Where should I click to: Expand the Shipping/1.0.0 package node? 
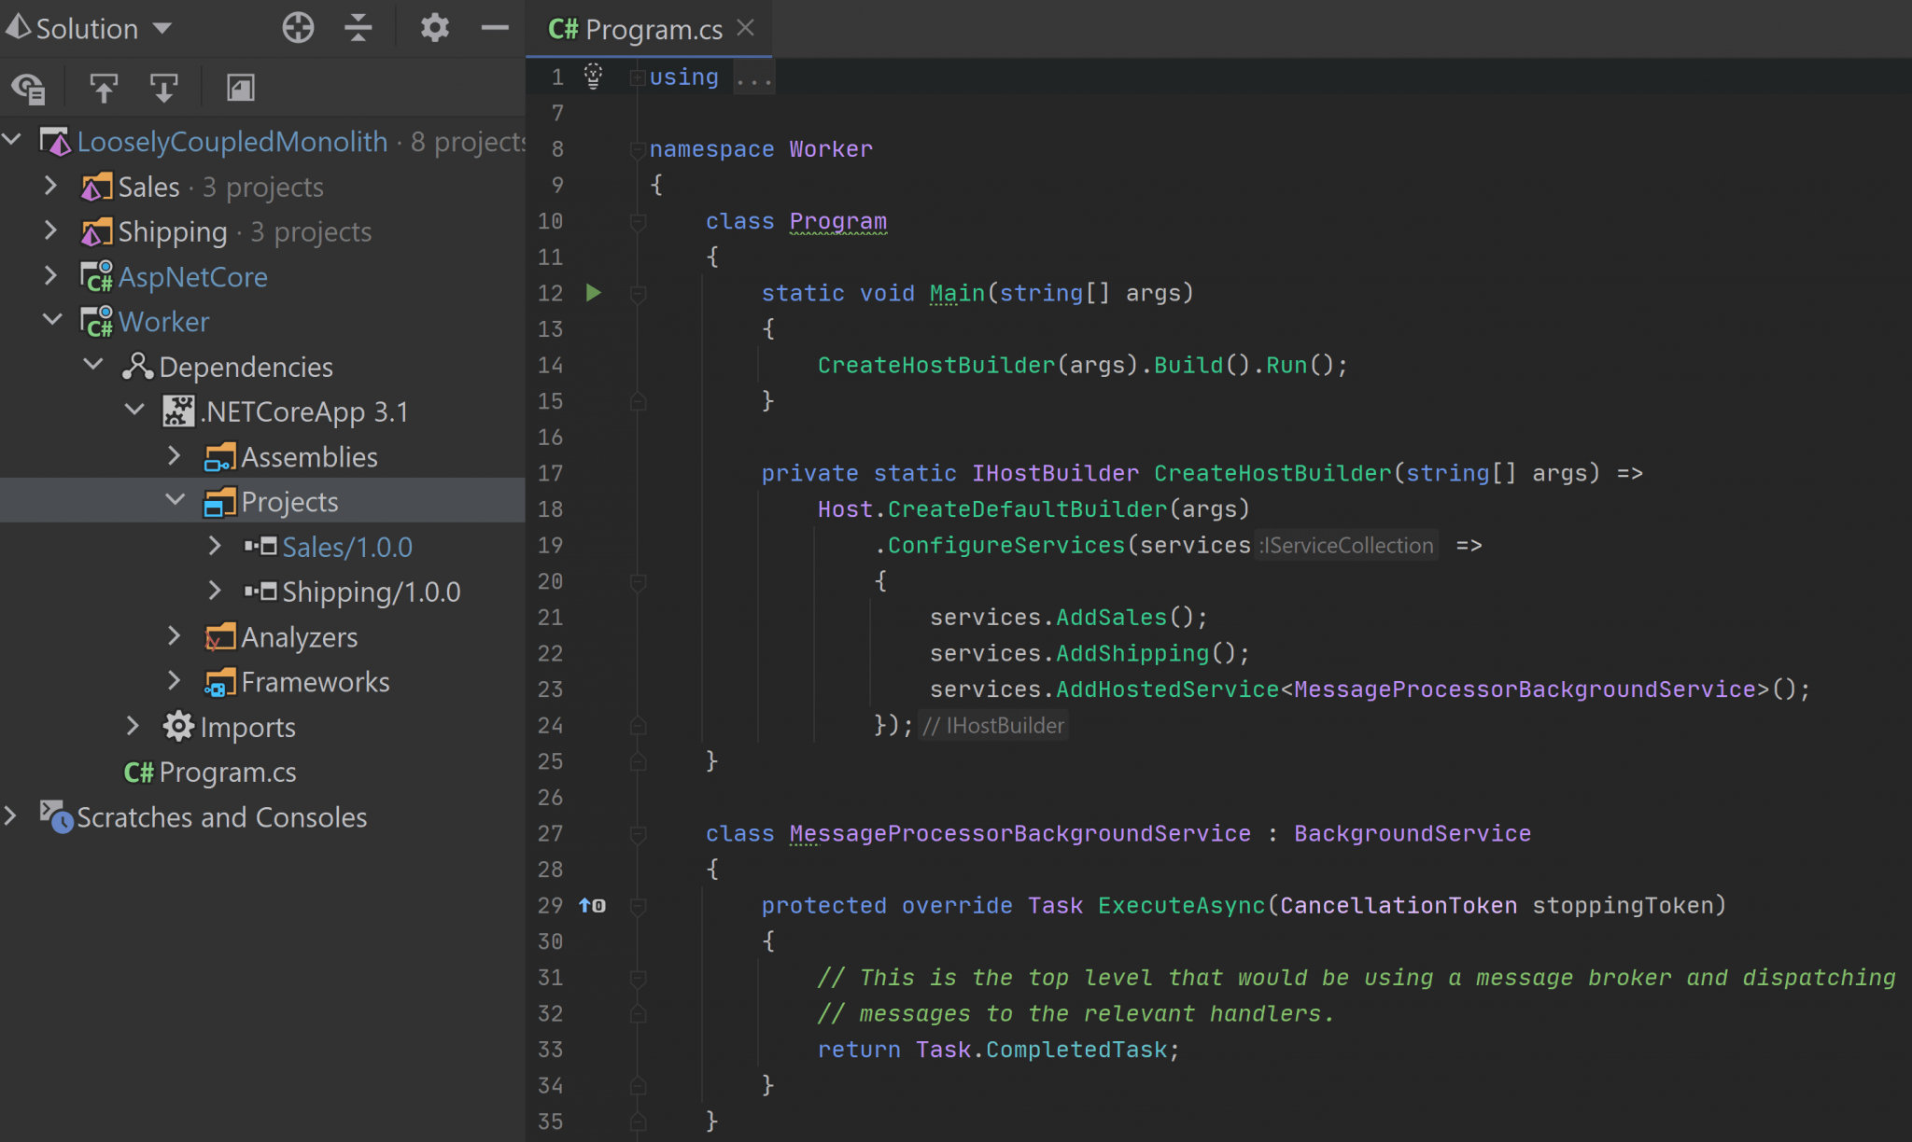216,591
